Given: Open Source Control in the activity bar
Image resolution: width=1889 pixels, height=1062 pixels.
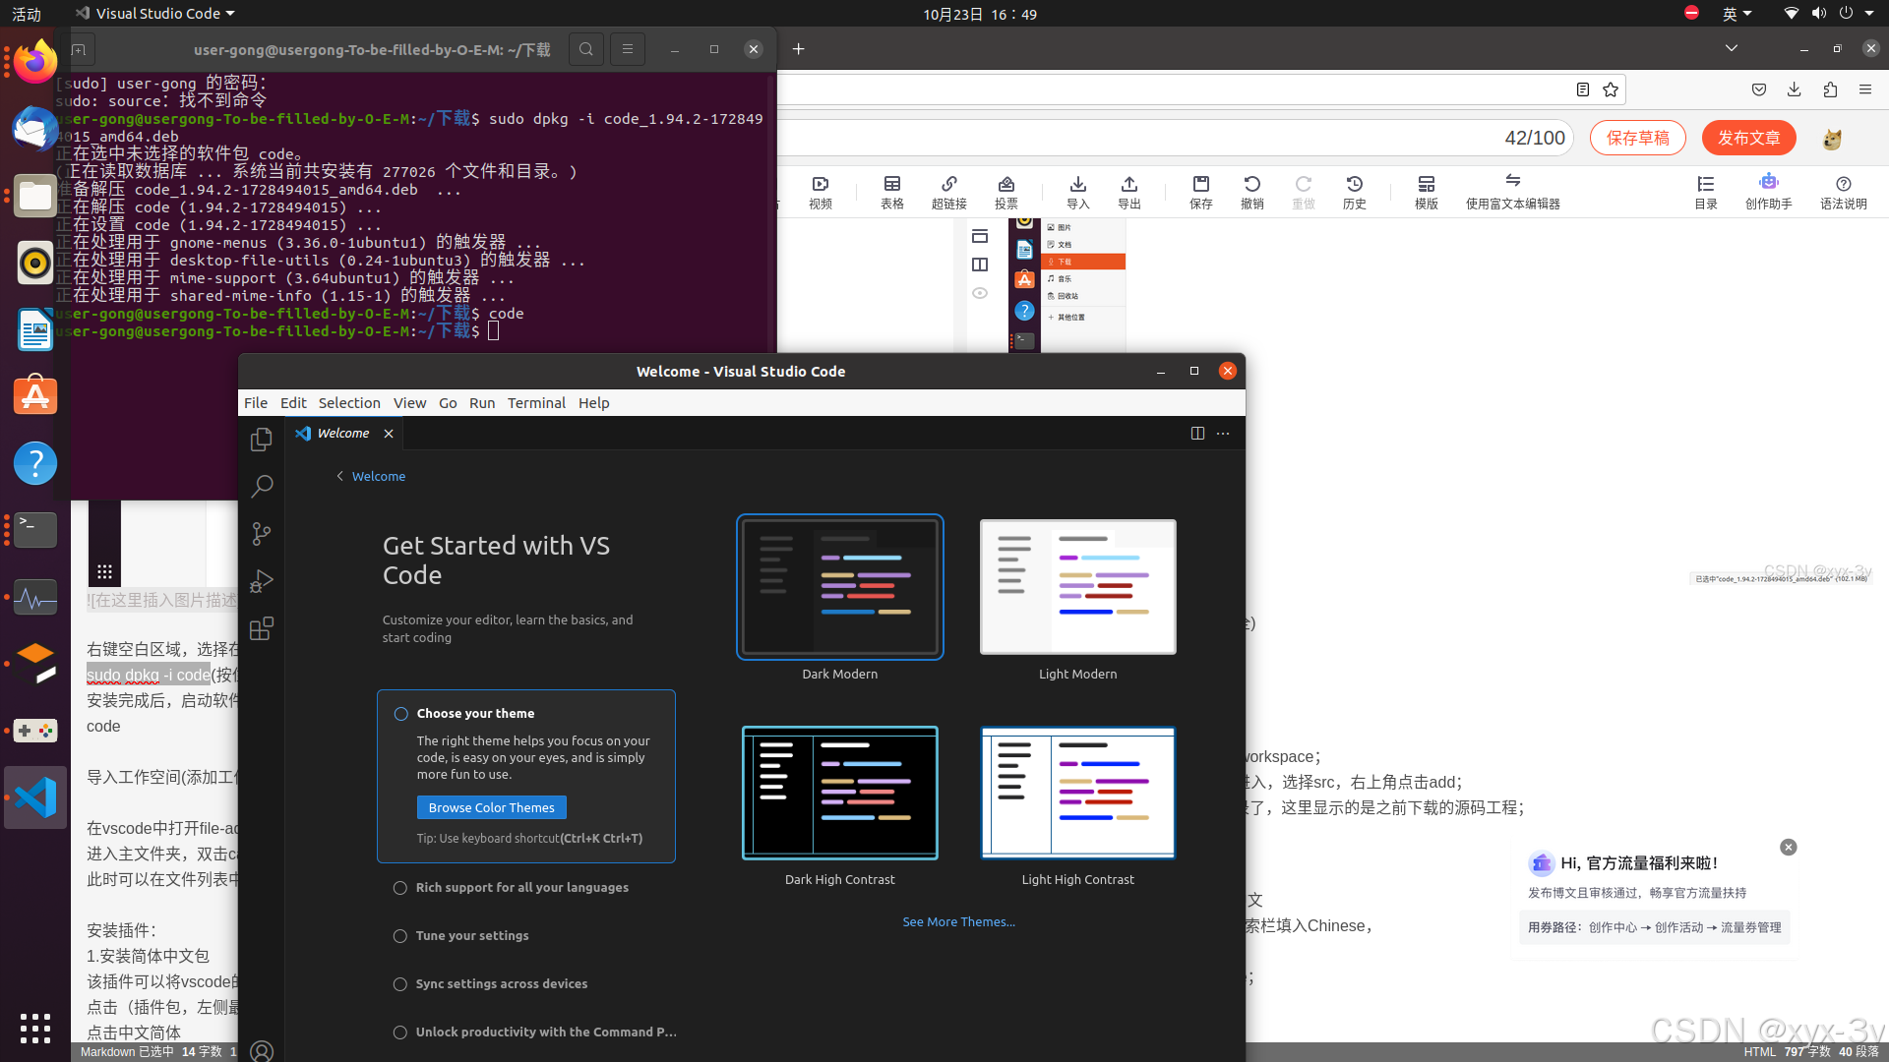Looking at the screenshot, I should [262, 533].
